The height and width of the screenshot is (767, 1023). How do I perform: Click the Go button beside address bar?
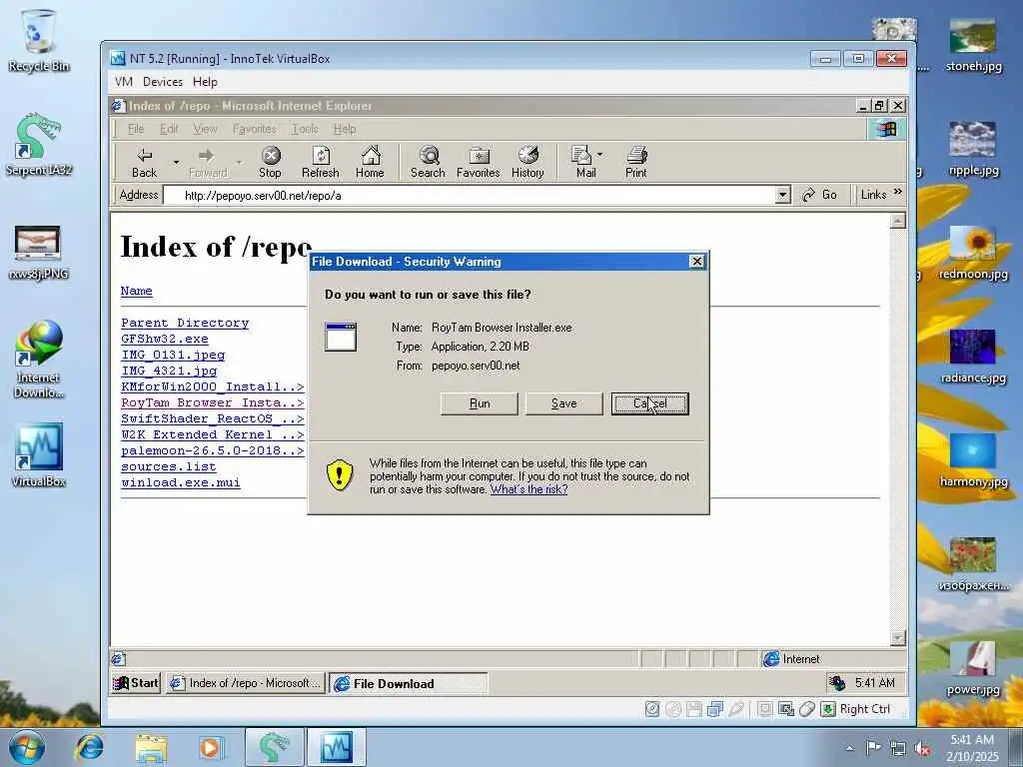pos(820,195)
